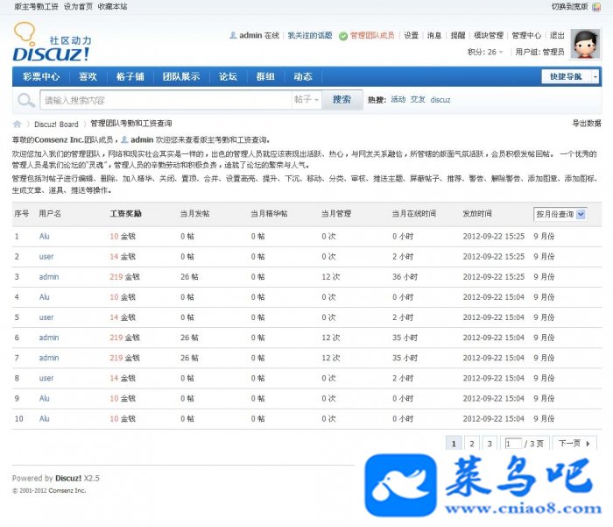Viewport: 613px width, 527px height.
Task: Click the color style switch icon
Action: [596, 7]
